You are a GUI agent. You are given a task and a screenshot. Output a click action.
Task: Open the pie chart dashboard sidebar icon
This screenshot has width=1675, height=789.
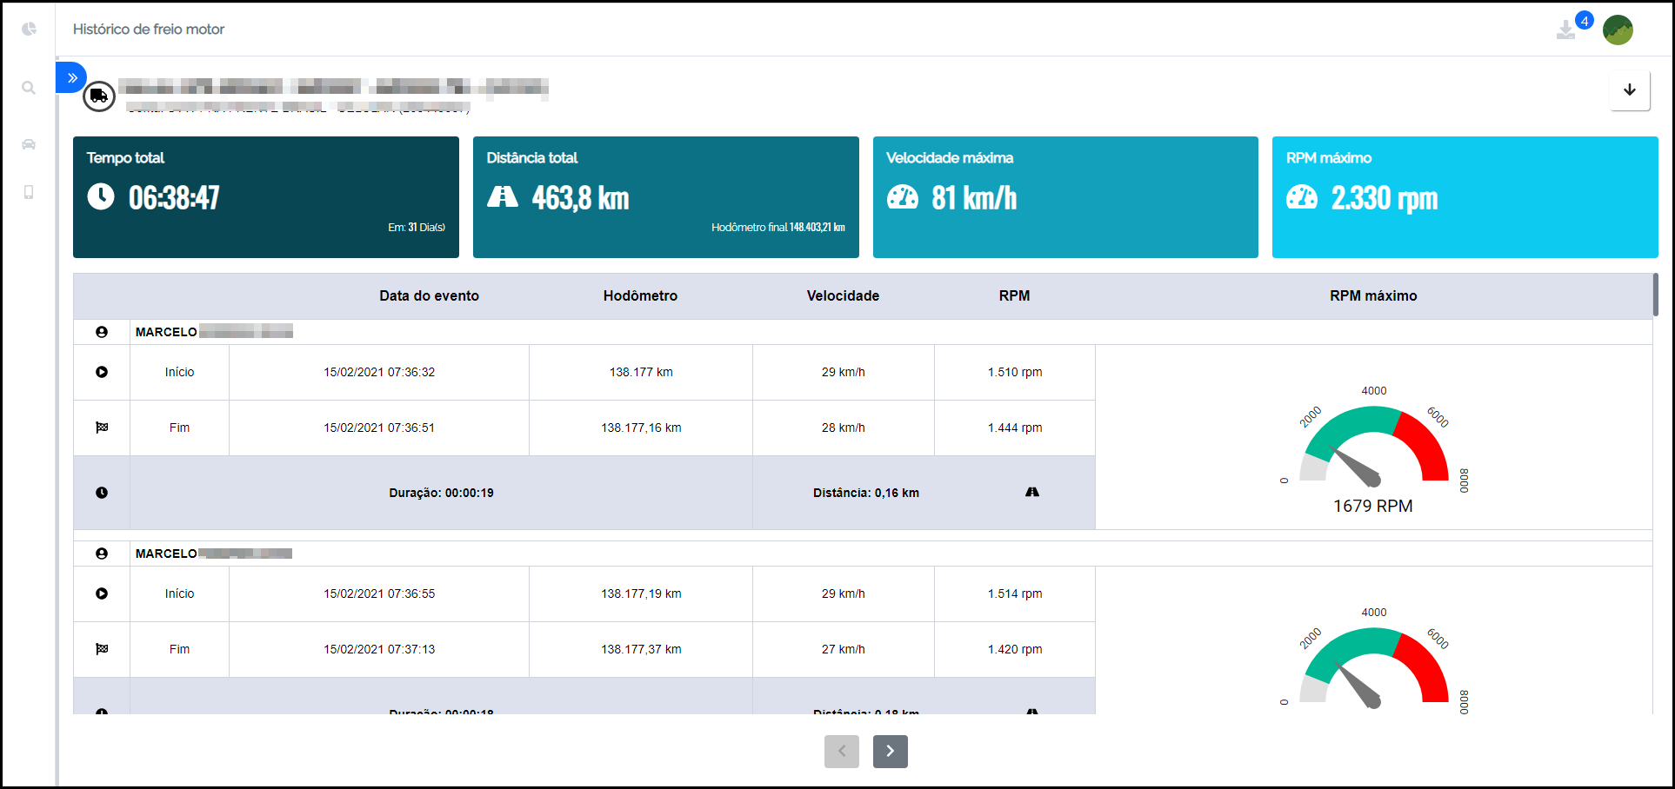tap(29, 29)
